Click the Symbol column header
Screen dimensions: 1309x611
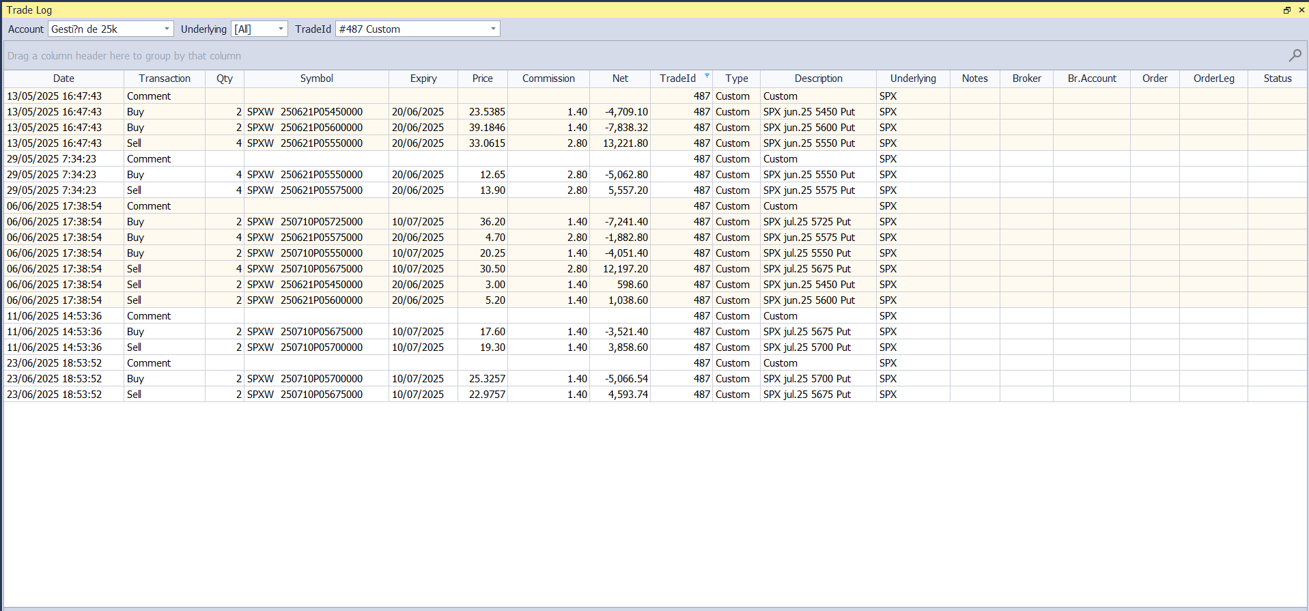click(316, 79)
